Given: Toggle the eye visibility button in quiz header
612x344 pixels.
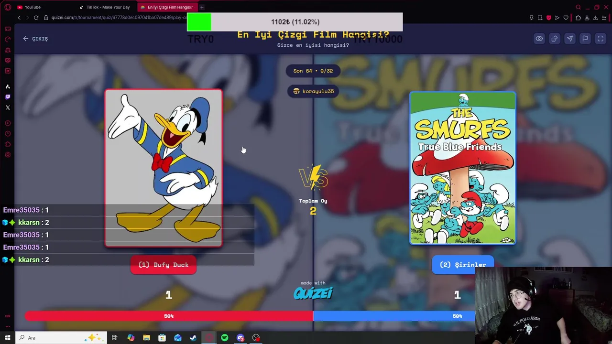Looking at the screenshot, I should (x=539, y=39).
